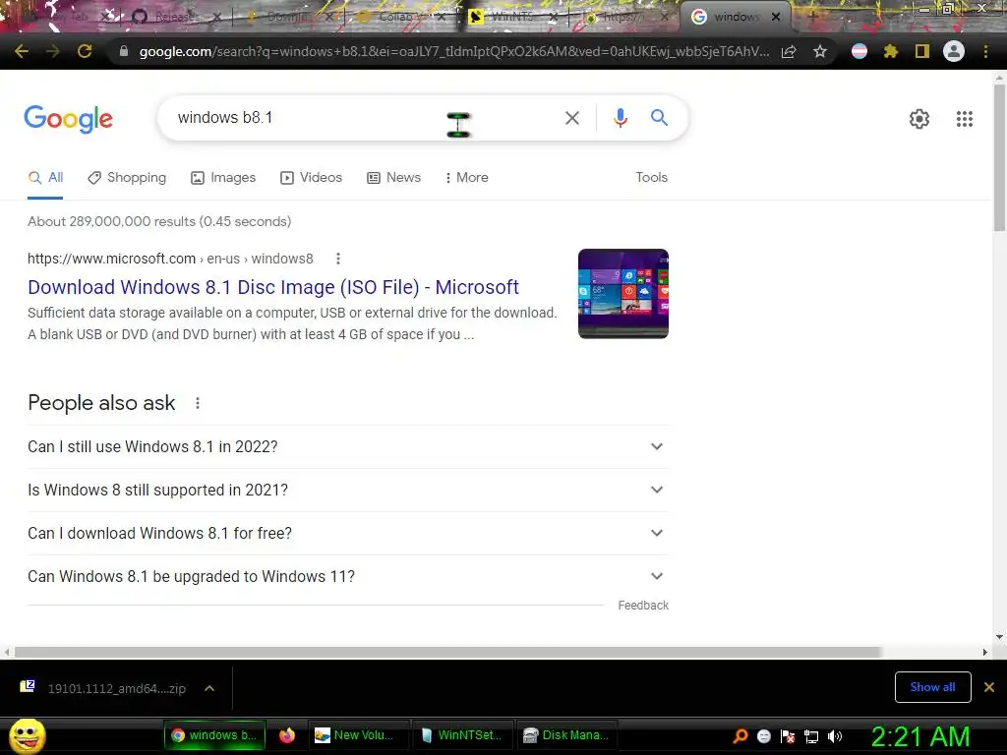Open the downloaded zip file icon
Screen dimensions: 1007x755
pyautogui.click(x=27, y=687)
